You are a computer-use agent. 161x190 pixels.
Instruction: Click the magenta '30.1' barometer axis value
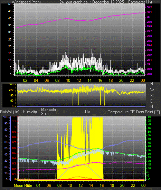[x=149, y=12]
